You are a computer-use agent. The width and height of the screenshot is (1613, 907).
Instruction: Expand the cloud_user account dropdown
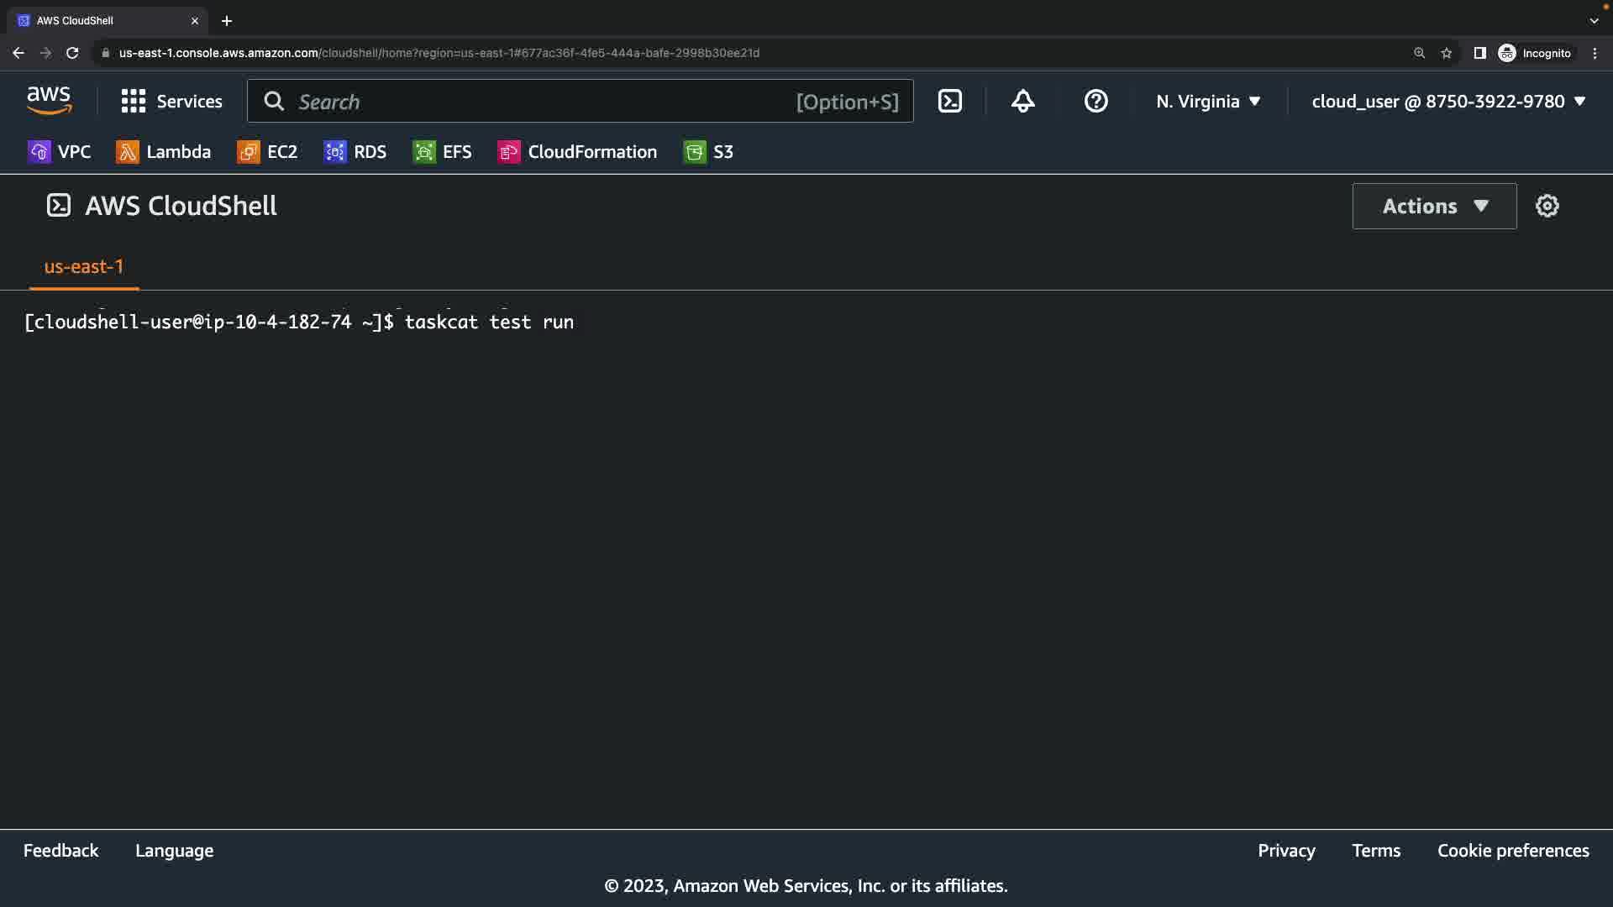coord(1448,102)
